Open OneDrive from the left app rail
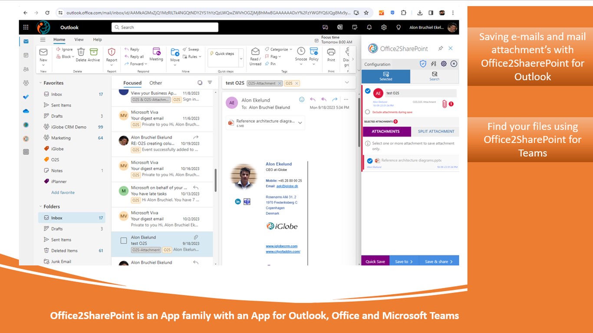Image resolution: width=593 pixels, height=333 pixels. tap(26, 111)
